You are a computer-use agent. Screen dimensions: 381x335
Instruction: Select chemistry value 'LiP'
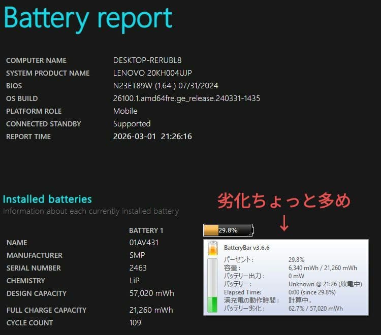135,280
